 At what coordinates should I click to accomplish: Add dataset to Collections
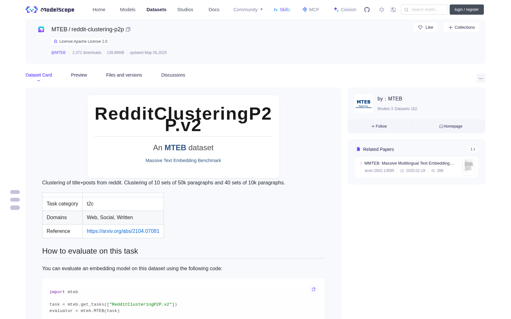pyautogui.click(x=461, y=27)
